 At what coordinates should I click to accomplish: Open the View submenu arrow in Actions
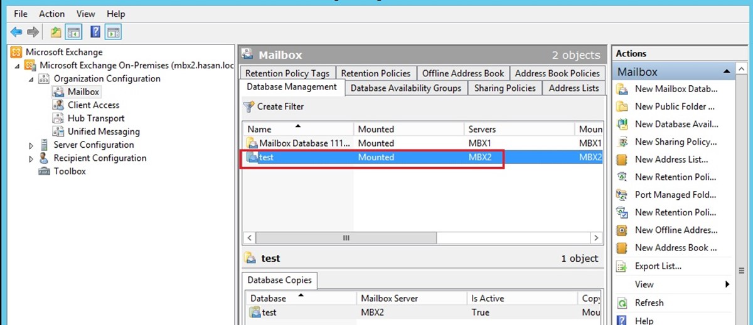727,284
